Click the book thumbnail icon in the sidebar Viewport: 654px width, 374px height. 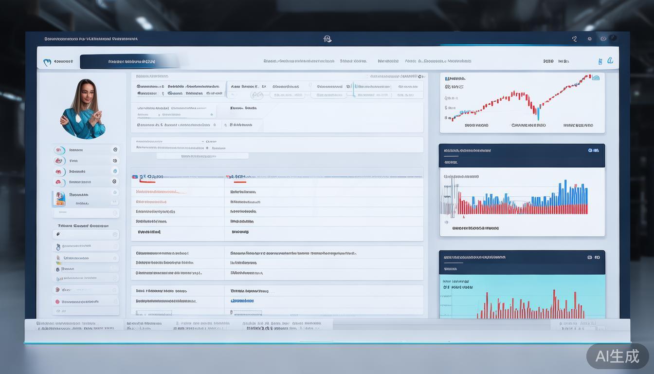(60, 198)
